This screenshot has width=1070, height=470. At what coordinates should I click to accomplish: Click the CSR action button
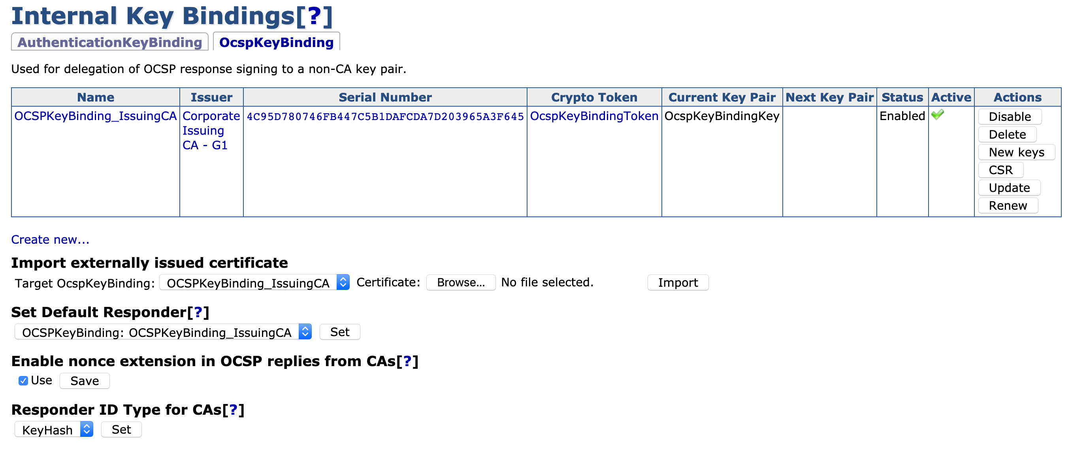(1000, 170)
